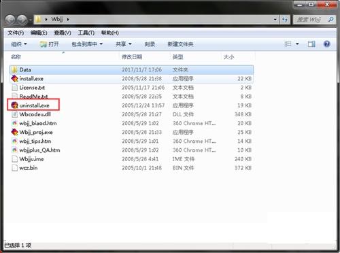Click the 240 KB size of Wbjju.ime

(x=243, y=159)
